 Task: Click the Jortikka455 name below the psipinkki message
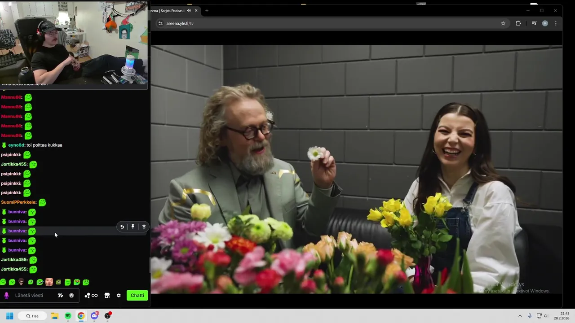tap(14, 164)
